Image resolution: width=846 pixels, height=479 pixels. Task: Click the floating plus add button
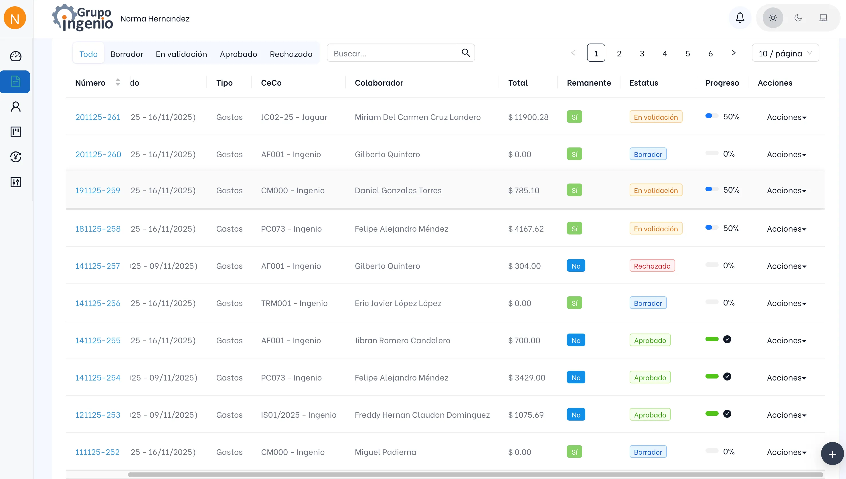click(x=832, y=454)
